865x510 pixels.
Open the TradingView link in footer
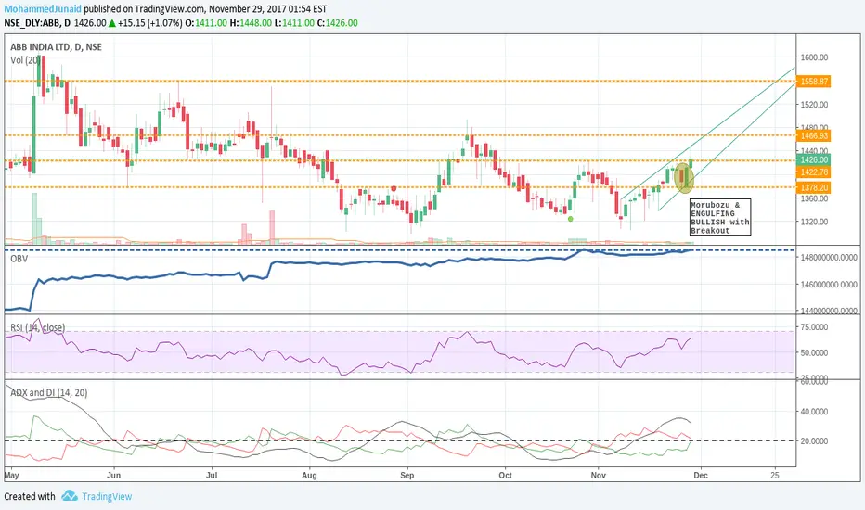click(107, 496)
